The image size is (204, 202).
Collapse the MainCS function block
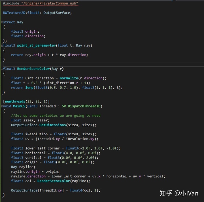tap(2, 106)
